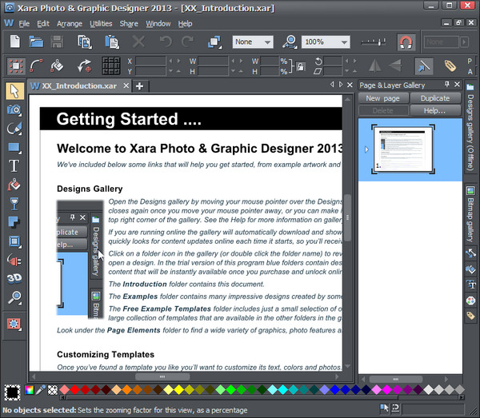Select page 1 thumbnail in gallery
The height and width of the screenshot is (418, 480).
click(403, 149)
